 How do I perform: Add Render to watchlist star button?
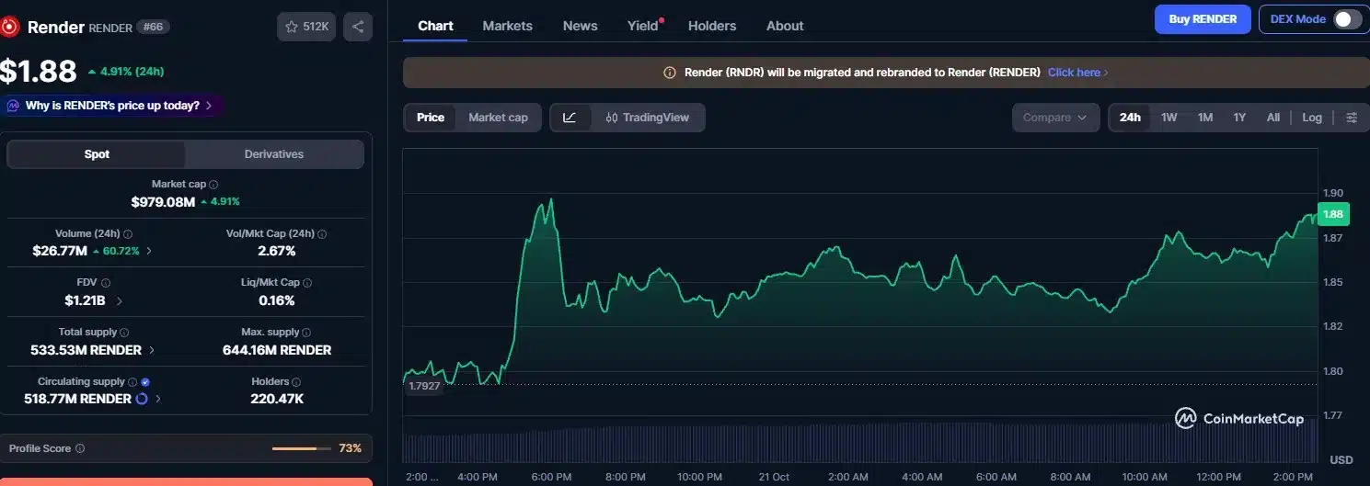pos(306,27)
